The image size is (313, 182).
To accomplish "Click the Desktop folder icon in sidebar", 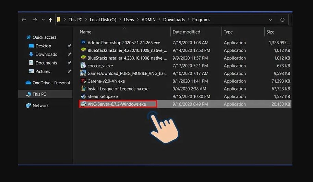I will pos(31,46).
